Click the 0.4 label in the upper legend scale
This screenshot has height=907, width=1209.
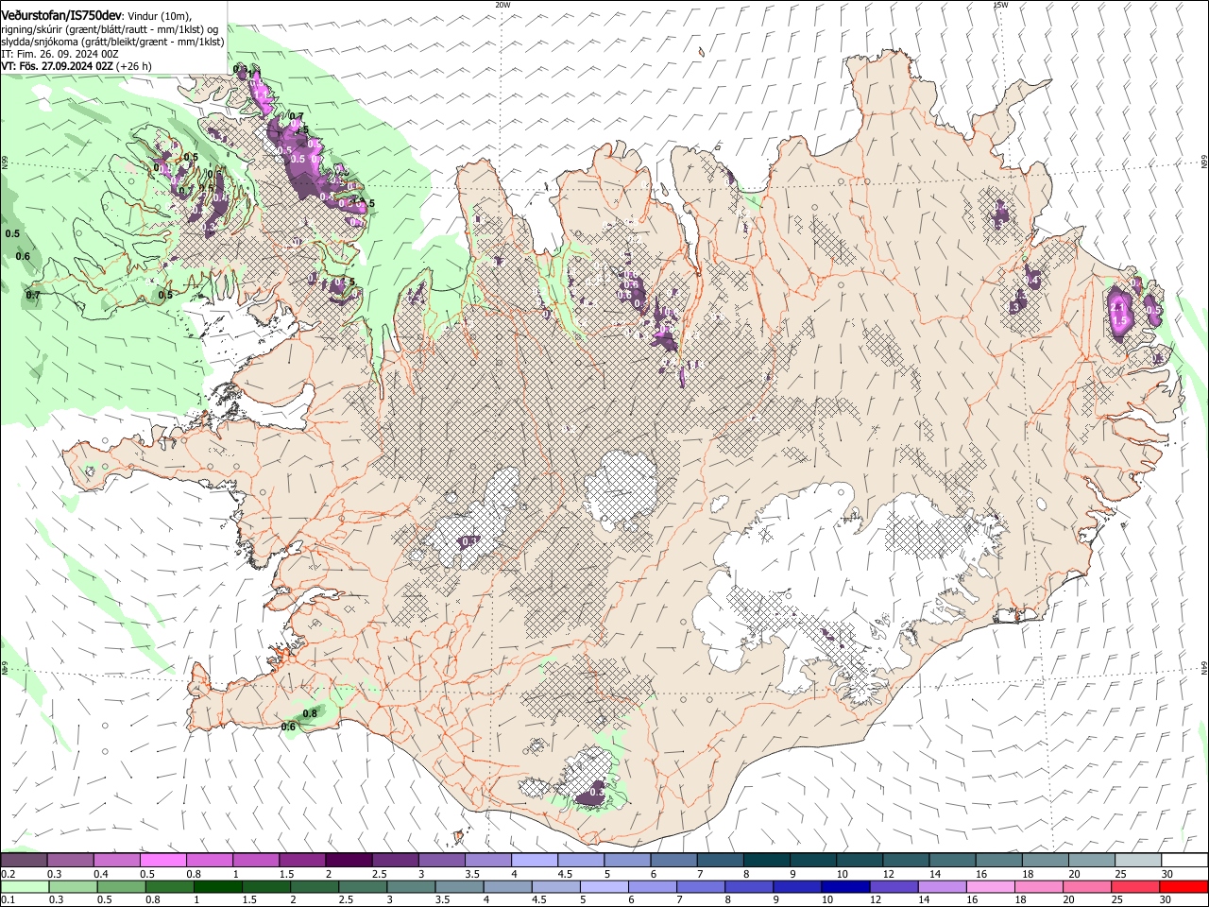[101, 874]
